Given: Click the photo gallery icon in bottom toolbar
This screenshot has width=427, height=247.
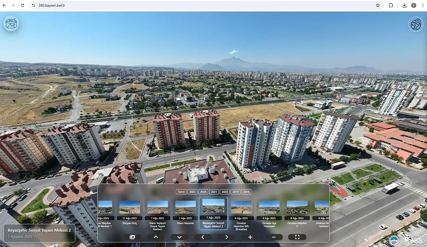Looking at the screenshot, I should coord(132,237).
